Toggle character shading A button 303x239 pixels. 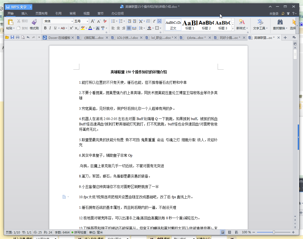click(x=98, y=28)
